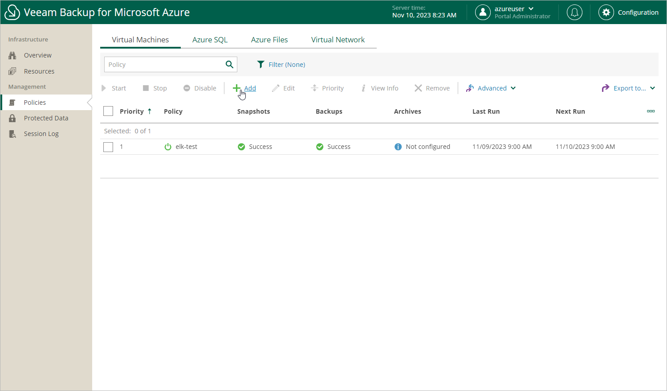Screen dimensions: 667x391
Task: Click the Remove X icon
Action: pyautogui.click(x=418, y=88)
